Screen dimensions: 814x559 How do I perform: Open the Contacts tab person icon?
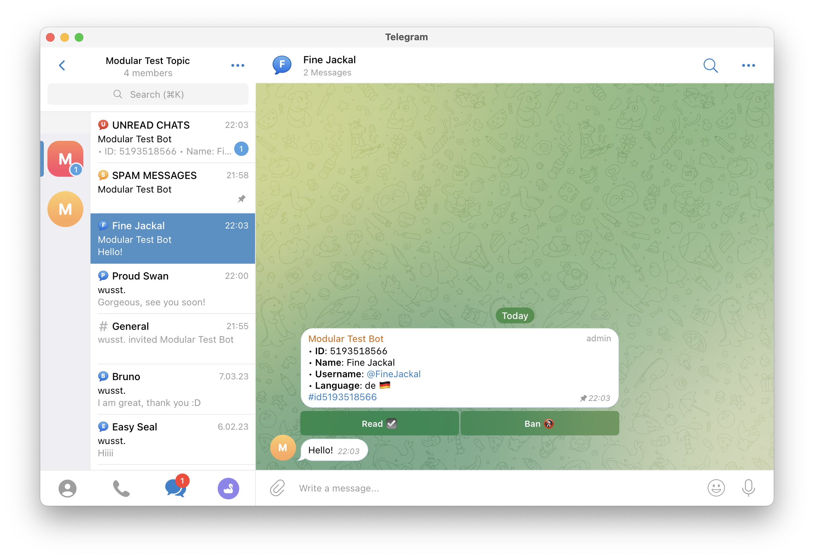(x=68, y=489)
